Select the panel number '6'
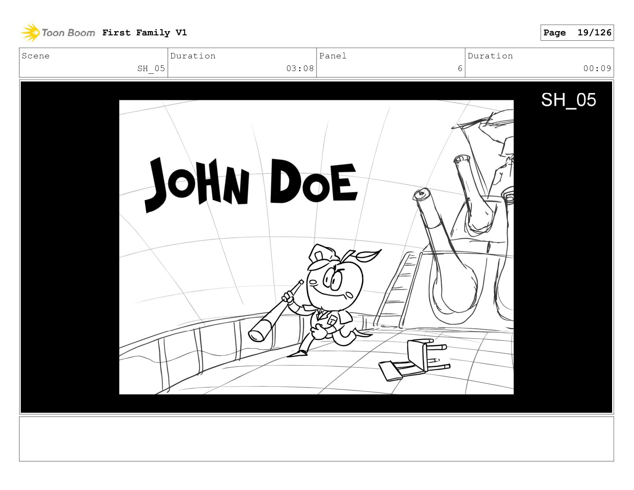Viewport: 634px width, 490px height. point(460,68)
